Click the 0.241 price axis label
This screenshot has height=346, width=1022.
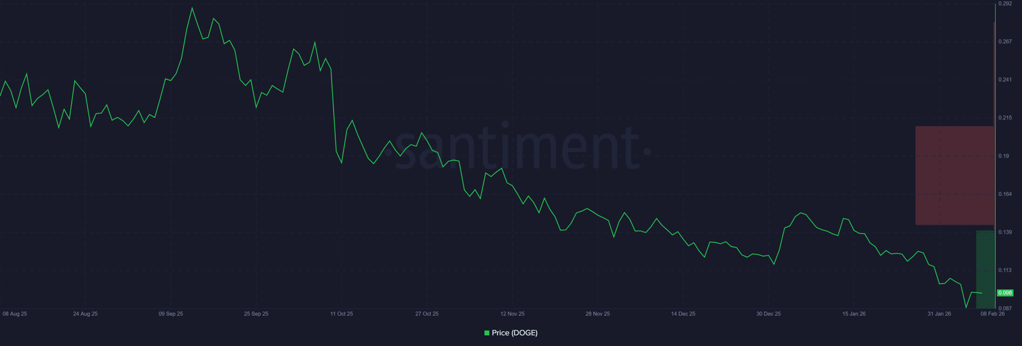1005,80
